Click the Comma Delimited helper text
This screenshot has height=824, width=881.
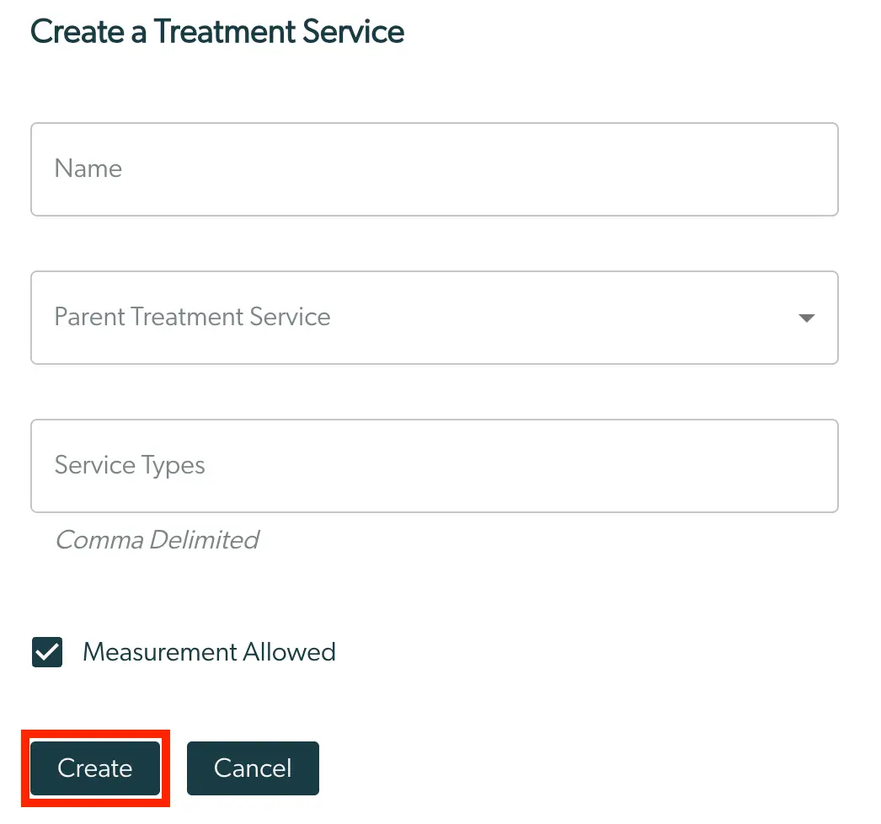click(157, 539)
